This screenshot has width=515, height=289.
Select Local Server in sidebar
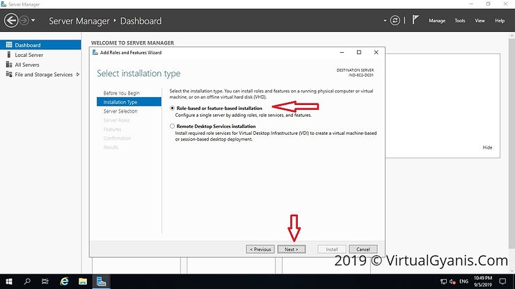[x=29, y=55]
